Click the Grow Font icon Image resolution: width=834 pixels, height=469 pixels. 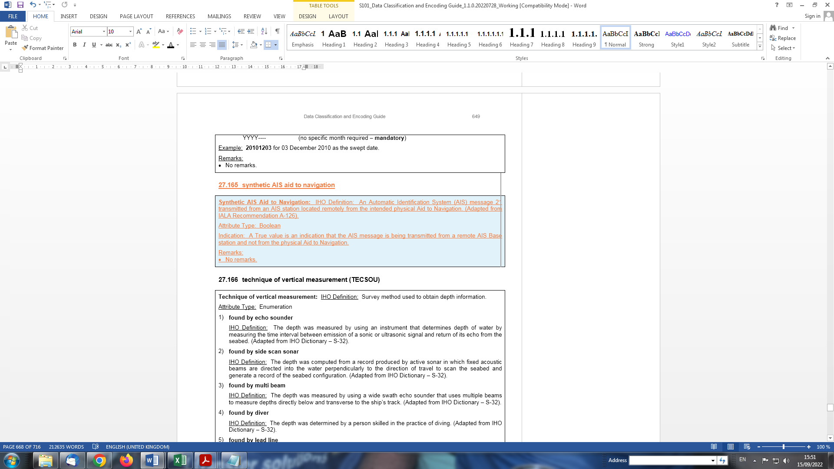139,31
